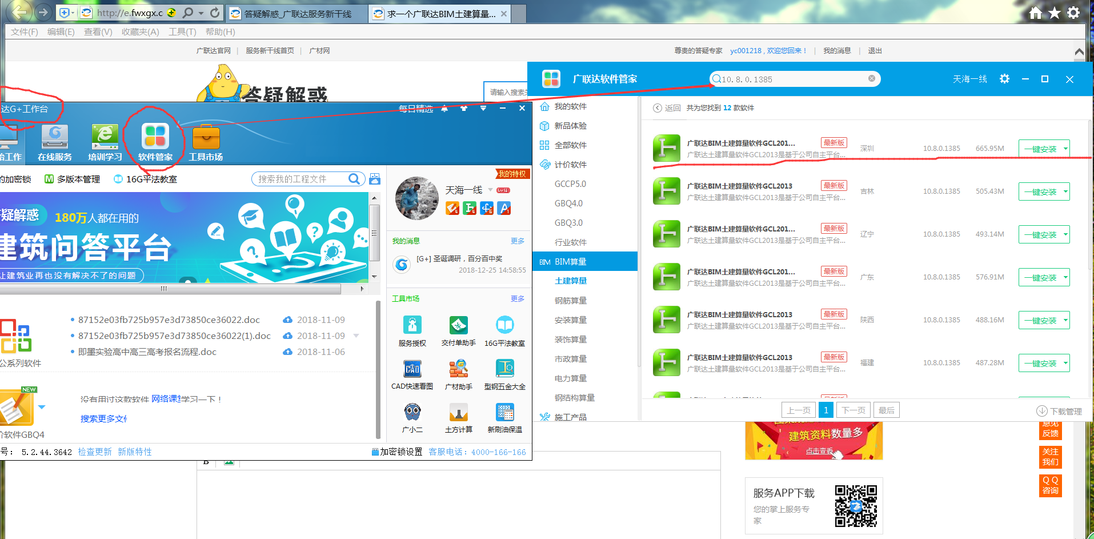The width and height of the screenshot is (1094, 539).
Task: Launch 服务授权 tool
Action: click(x=412, y=331)
